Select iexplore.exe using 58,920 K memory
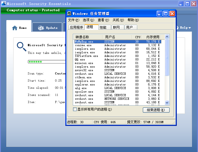Image resolution: width=198 pixels, height=152 pixels. pyautogui.click(x=118, y=67)
